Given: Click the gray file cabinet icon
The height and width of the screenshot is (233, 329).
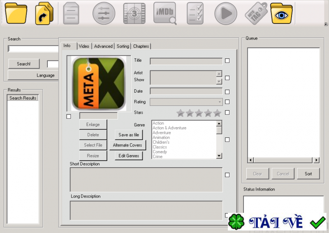Looking at the screenshot, I should [x=71, y=13].
